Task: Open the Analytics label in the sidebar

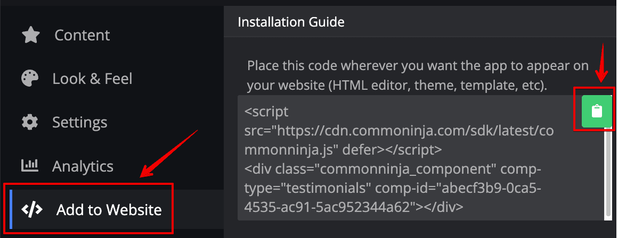Action: coord(83,166)
